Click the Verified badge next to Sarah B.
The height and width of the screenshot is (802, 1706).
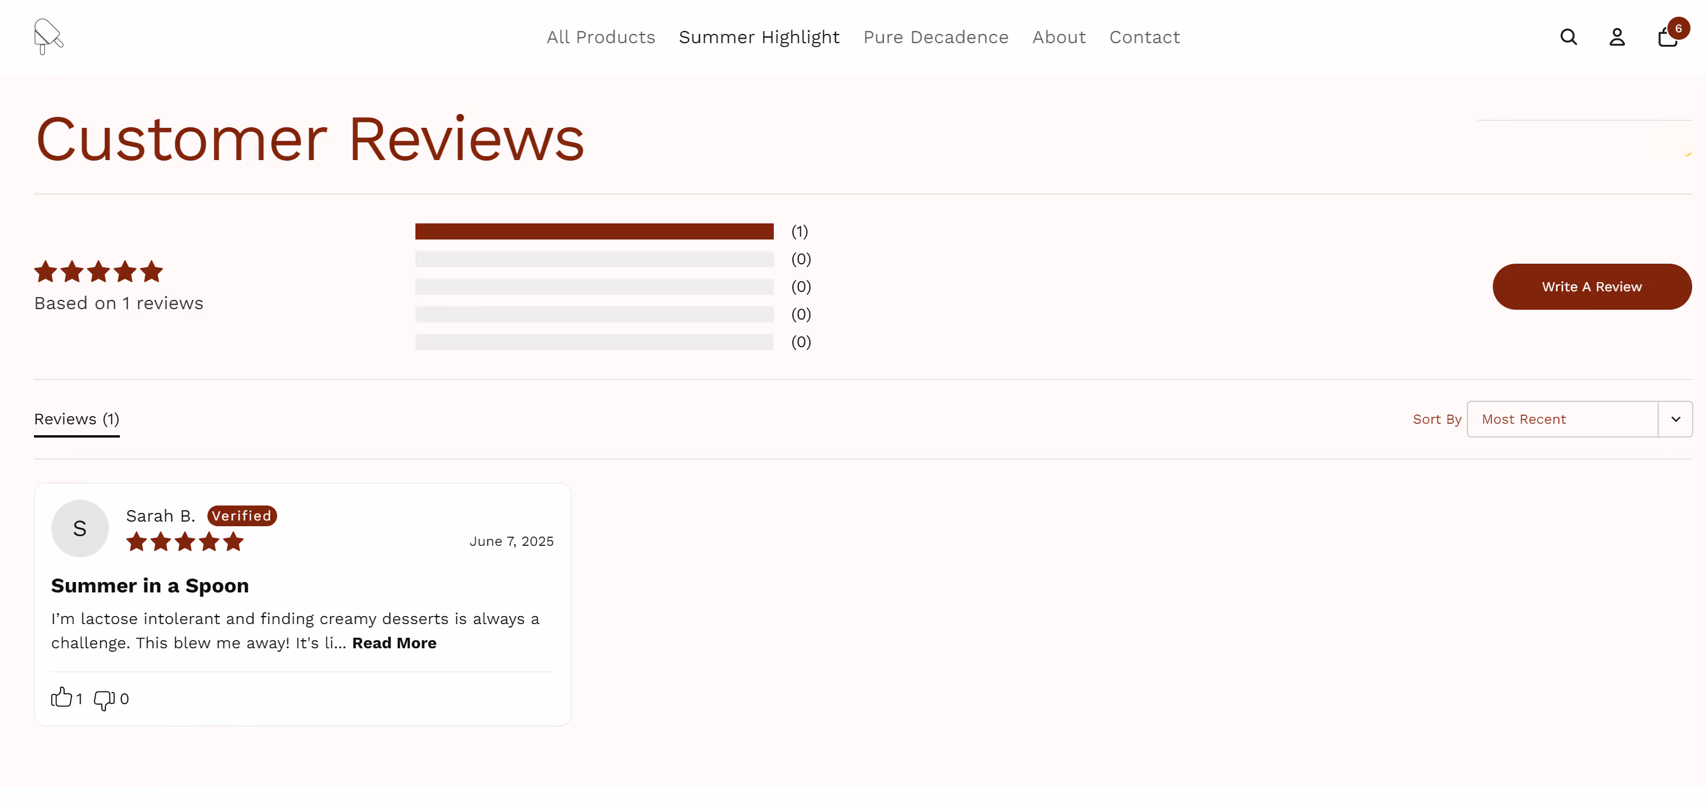coord(242,515)
